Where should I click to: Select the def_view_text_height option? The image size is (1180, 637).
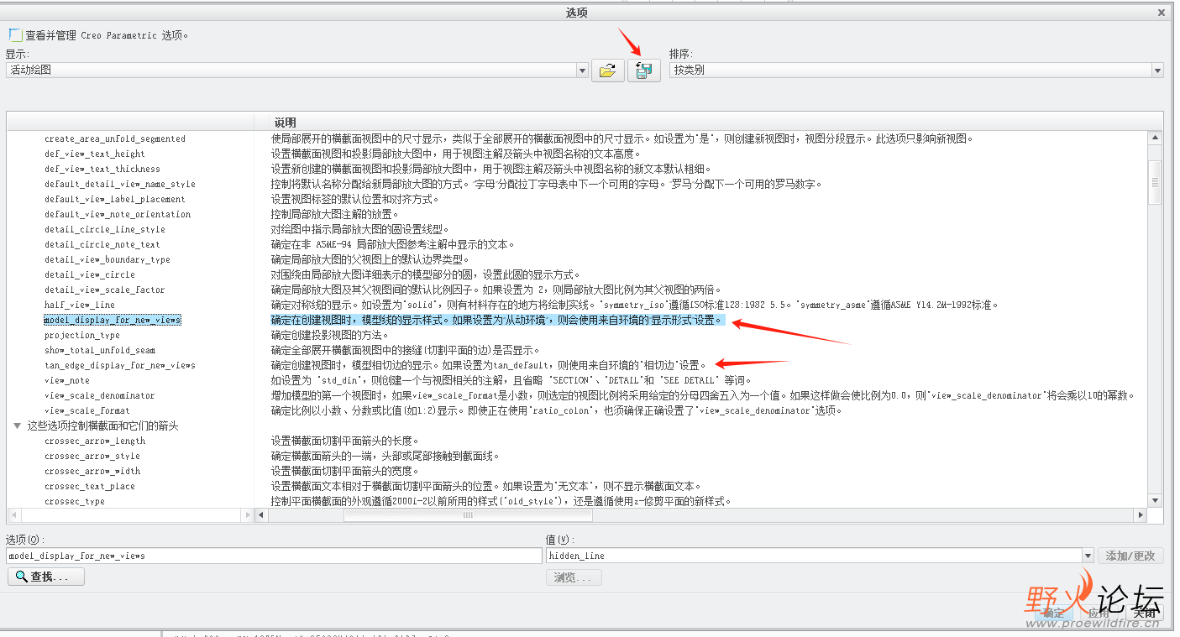point(95,154)
